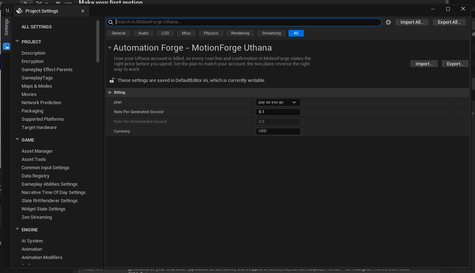This screenshot has width=475, height=273.
Task: Open the plan dropdown showing pay as you go
Action: pyautogui.click(x=278, y=102)
